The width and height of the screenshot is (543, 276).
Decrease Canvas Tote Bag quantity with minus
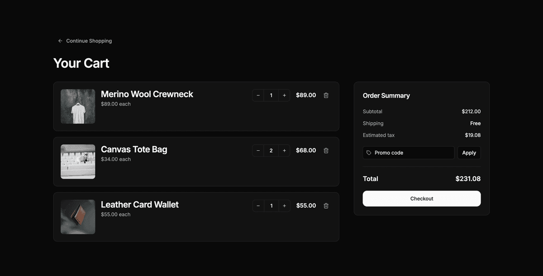pos(258,150)
